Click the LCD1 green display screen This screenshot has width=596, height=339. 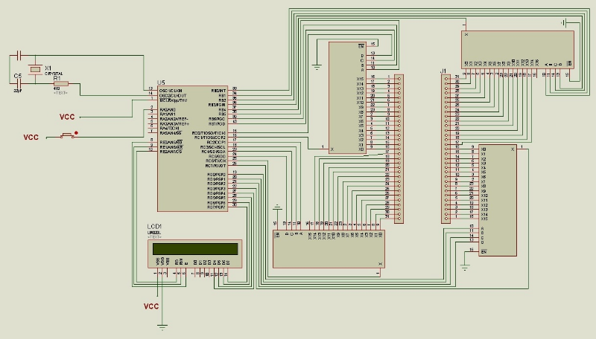coord(197,248)
